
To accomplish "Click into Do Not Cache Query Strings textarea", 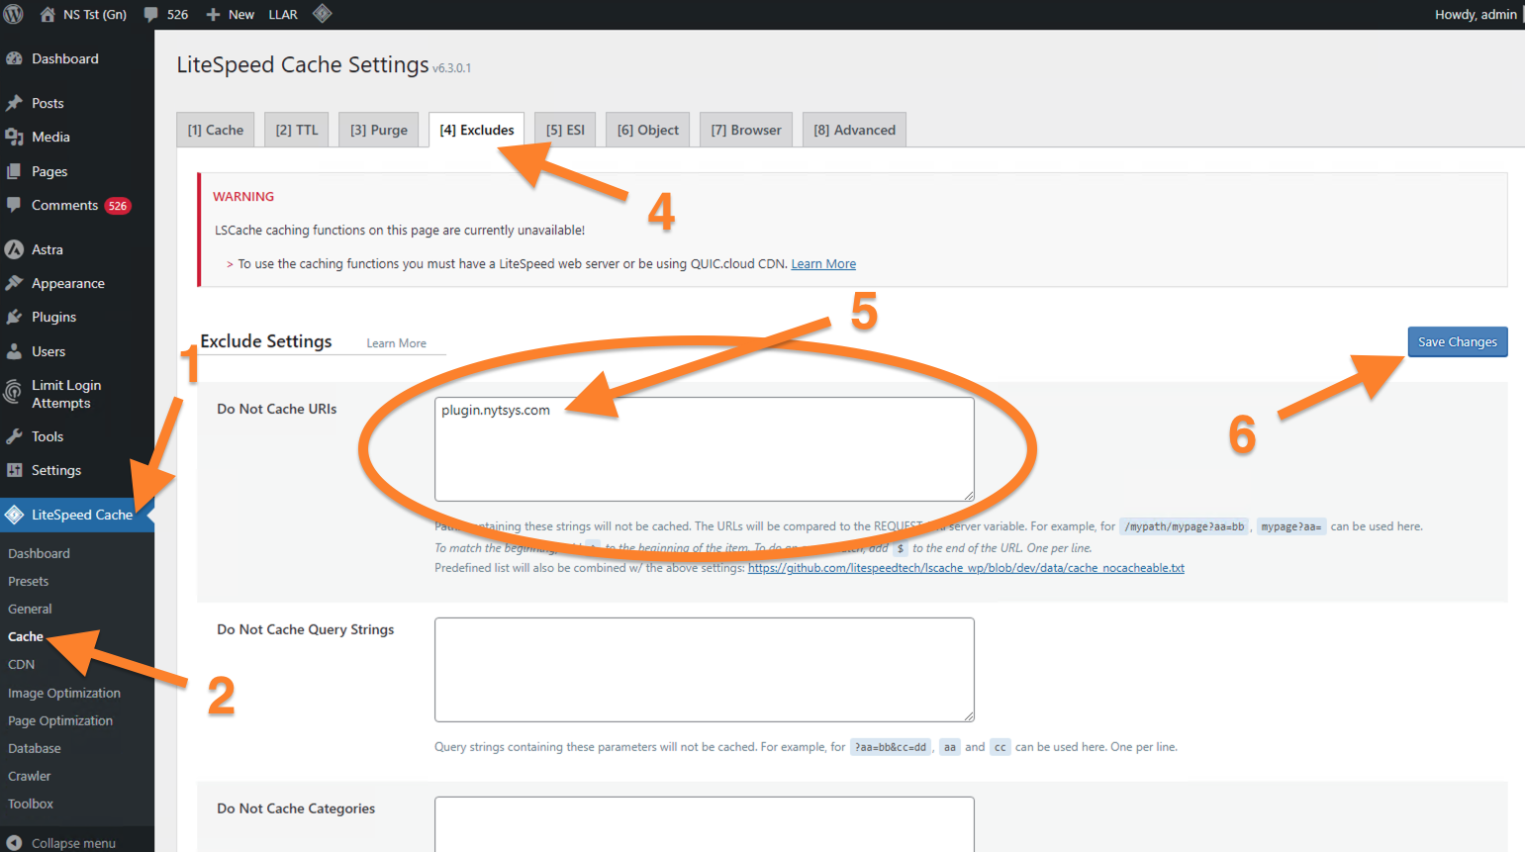I will 705,670.
